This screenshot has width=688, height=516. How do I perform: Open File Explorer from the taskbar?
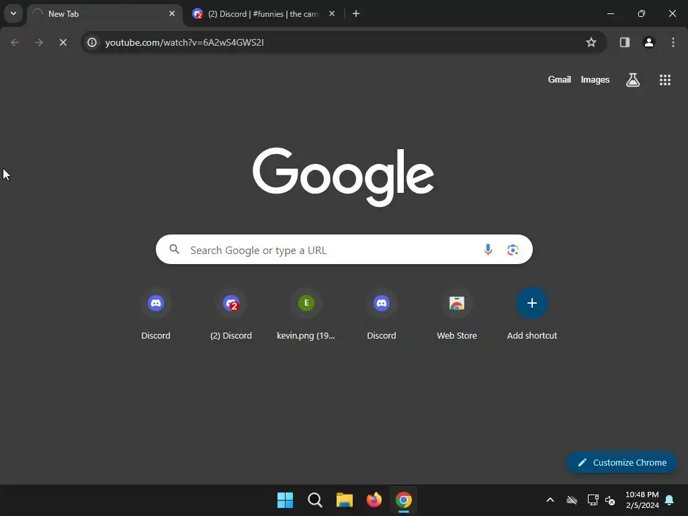click(345, 500)
